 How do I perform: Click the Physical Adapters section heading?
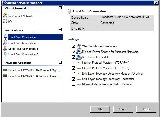coord(18,63)
